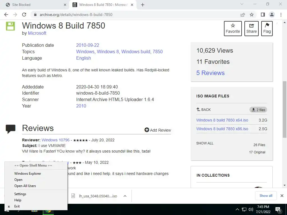Open the Chrome three-dot menu

point(281,15)
